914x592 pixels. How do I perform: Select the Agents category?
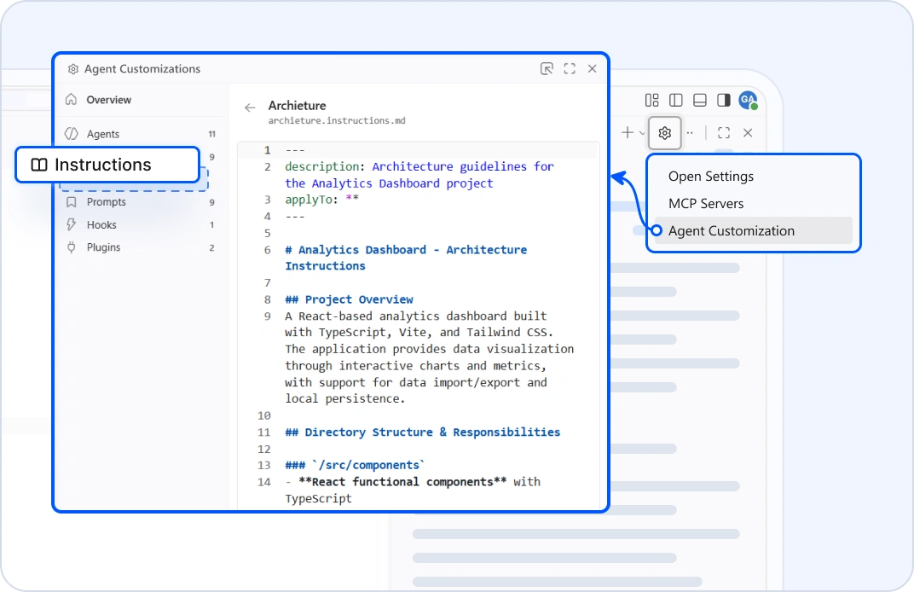[x=140, y=134]
